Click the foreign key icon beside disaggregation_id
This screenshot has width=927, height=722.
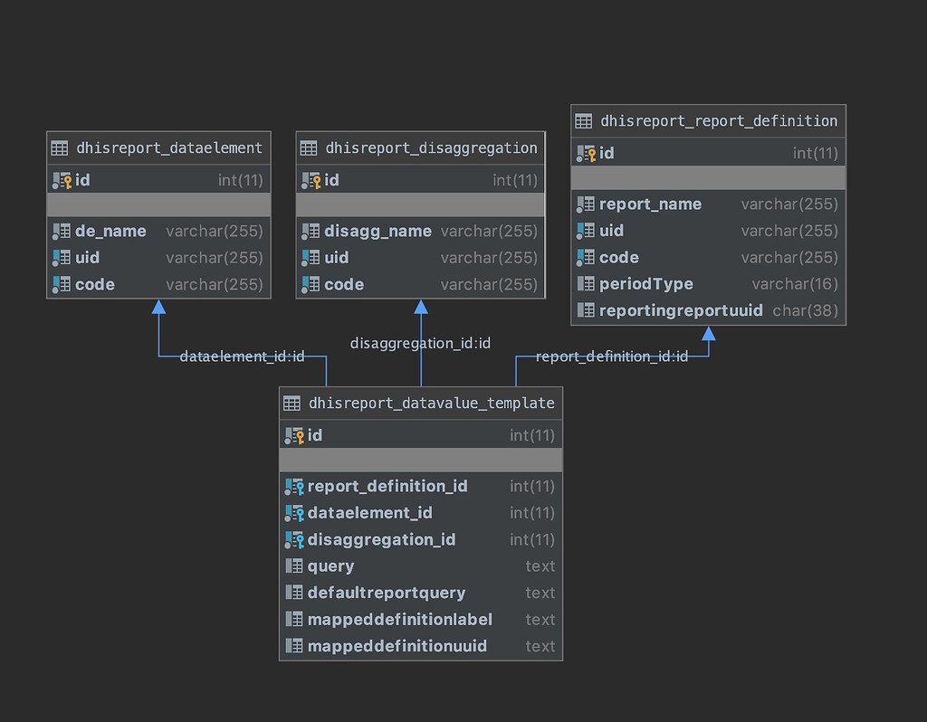(x=295, y=539)
